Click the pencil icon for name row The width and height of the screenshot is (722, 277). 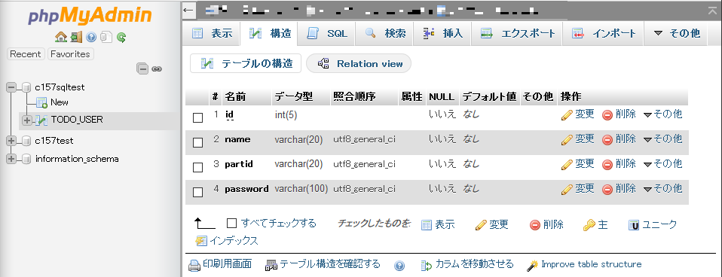click(567, 139)
